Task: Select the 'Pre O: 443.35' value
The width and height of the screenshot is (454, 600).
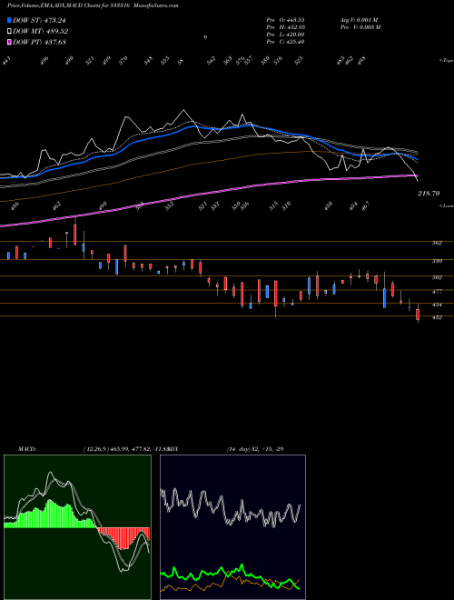Action: click(x=285, y=20)
